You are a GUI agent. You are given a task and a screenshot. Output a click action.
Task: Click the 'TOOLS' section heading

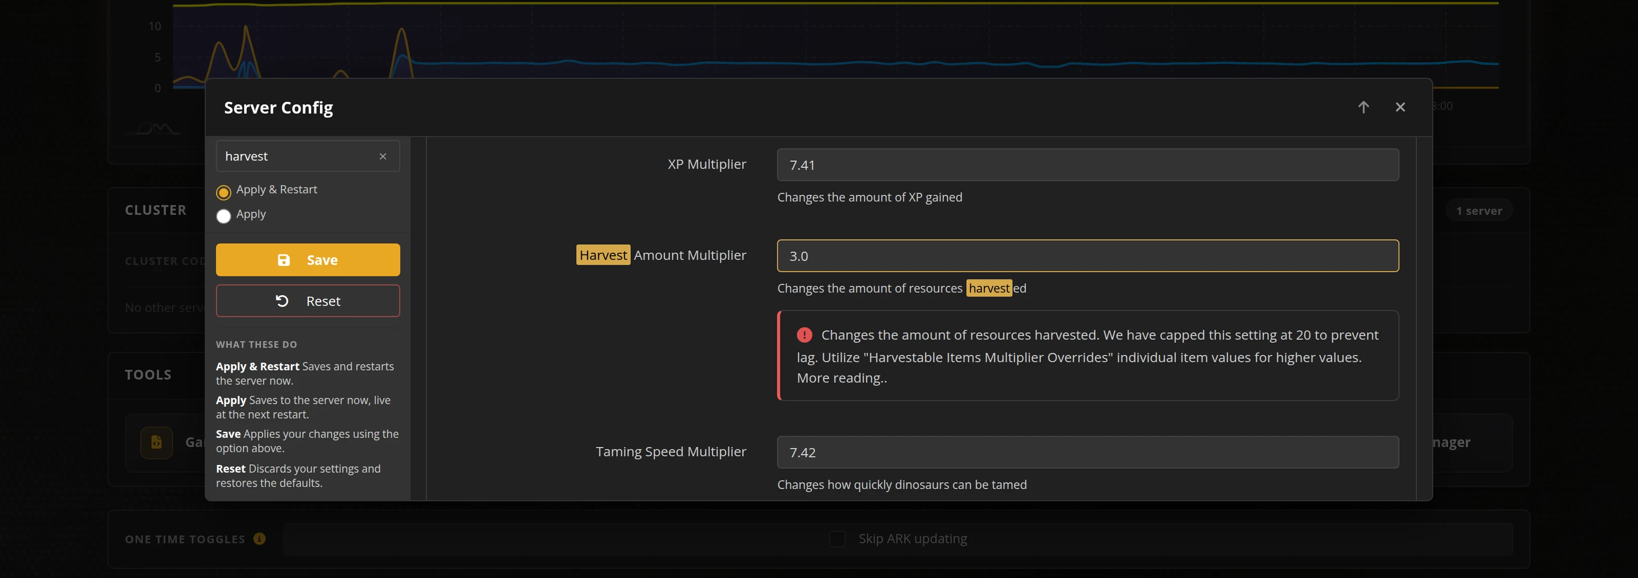pyautogui.click(x=148, y=374)
